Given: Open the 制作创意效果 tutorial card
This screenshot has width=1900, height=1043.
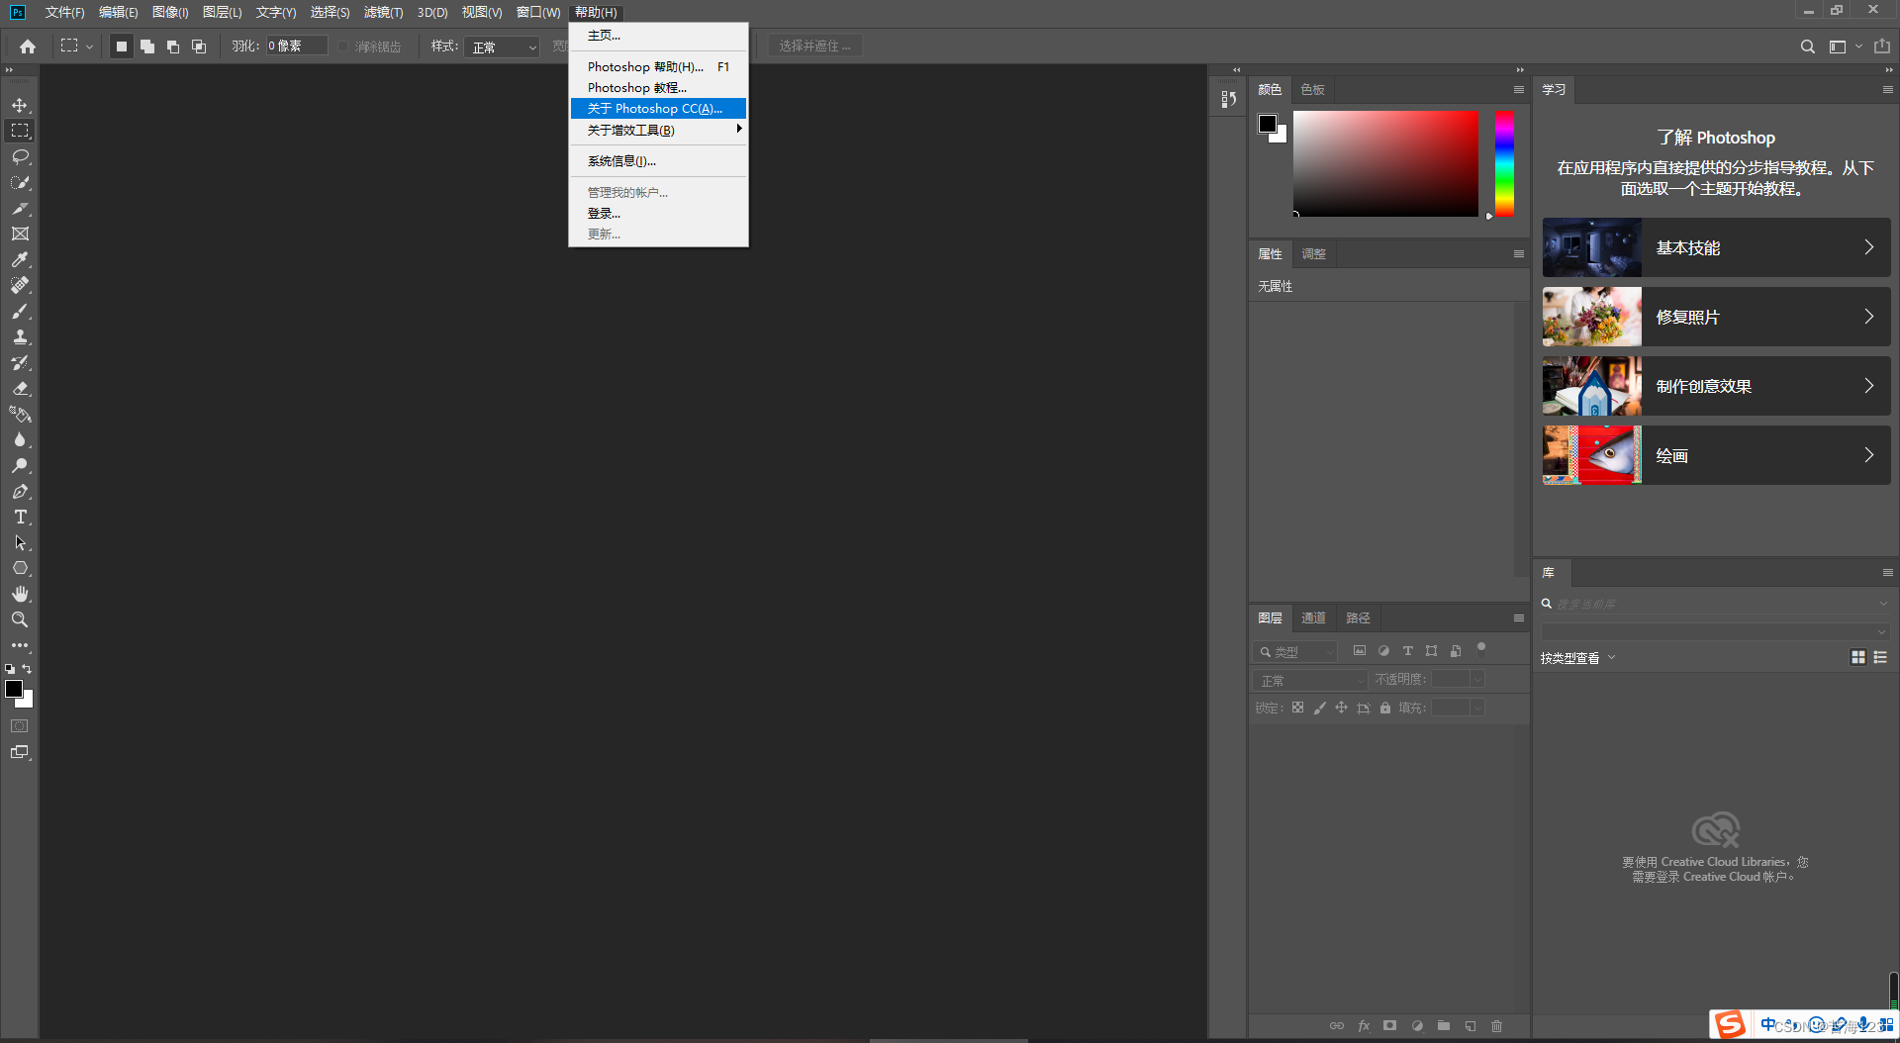Looking at the screenshot, I should [x=1716, y=386].
